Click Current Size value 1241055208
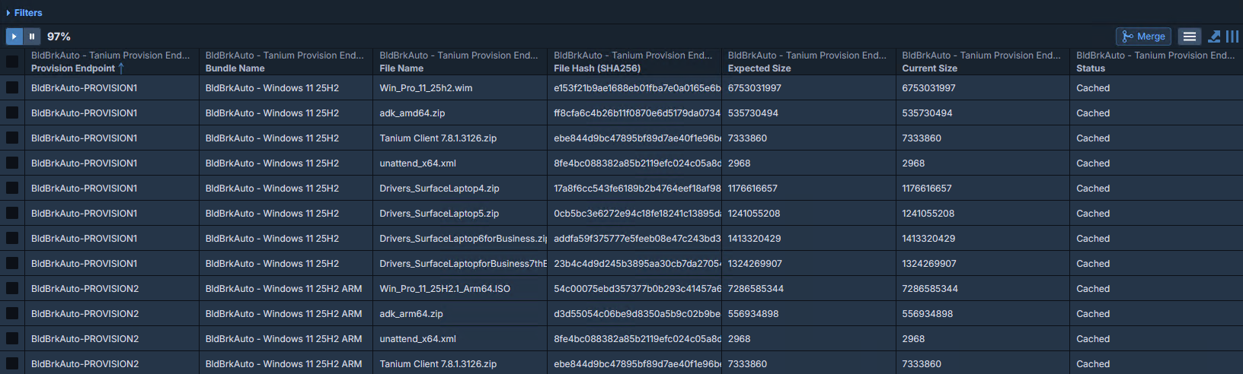 pyautogui.click(x=928, y=214)
